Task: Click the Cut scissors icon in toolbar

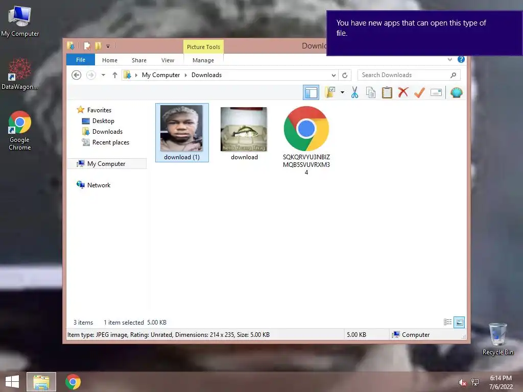Action: pos(354,92)
